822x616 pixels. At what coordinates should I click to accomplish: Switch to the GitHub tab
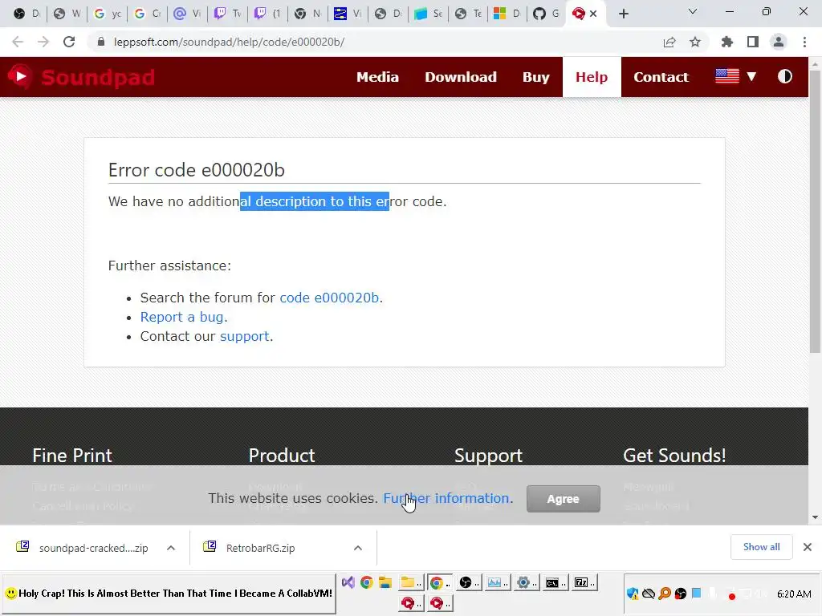(x=546, y=14)
